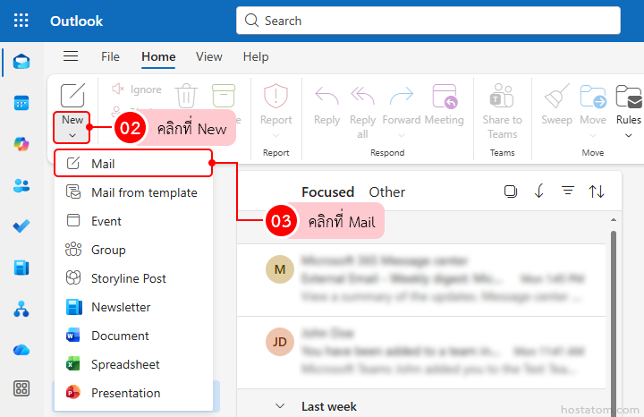Choose Mail from template

[x=133, y=192]
